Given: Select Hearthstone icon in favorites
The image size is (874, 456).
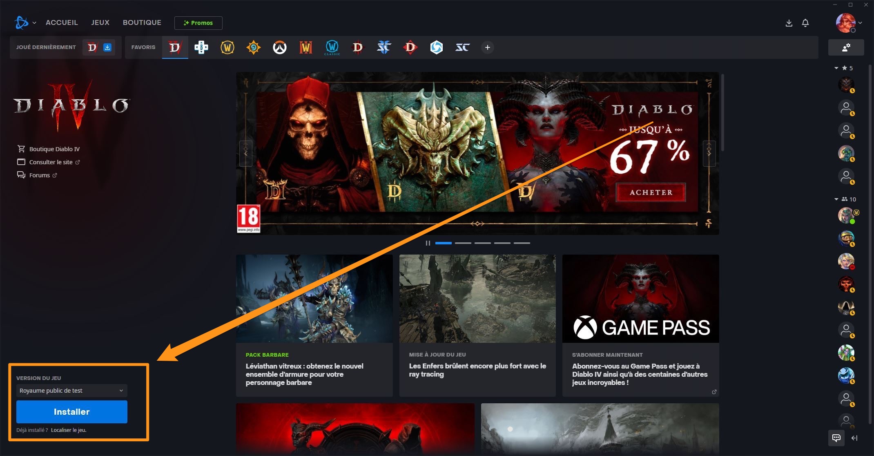Looking at the screenshot, I should (x=254, y=47).
